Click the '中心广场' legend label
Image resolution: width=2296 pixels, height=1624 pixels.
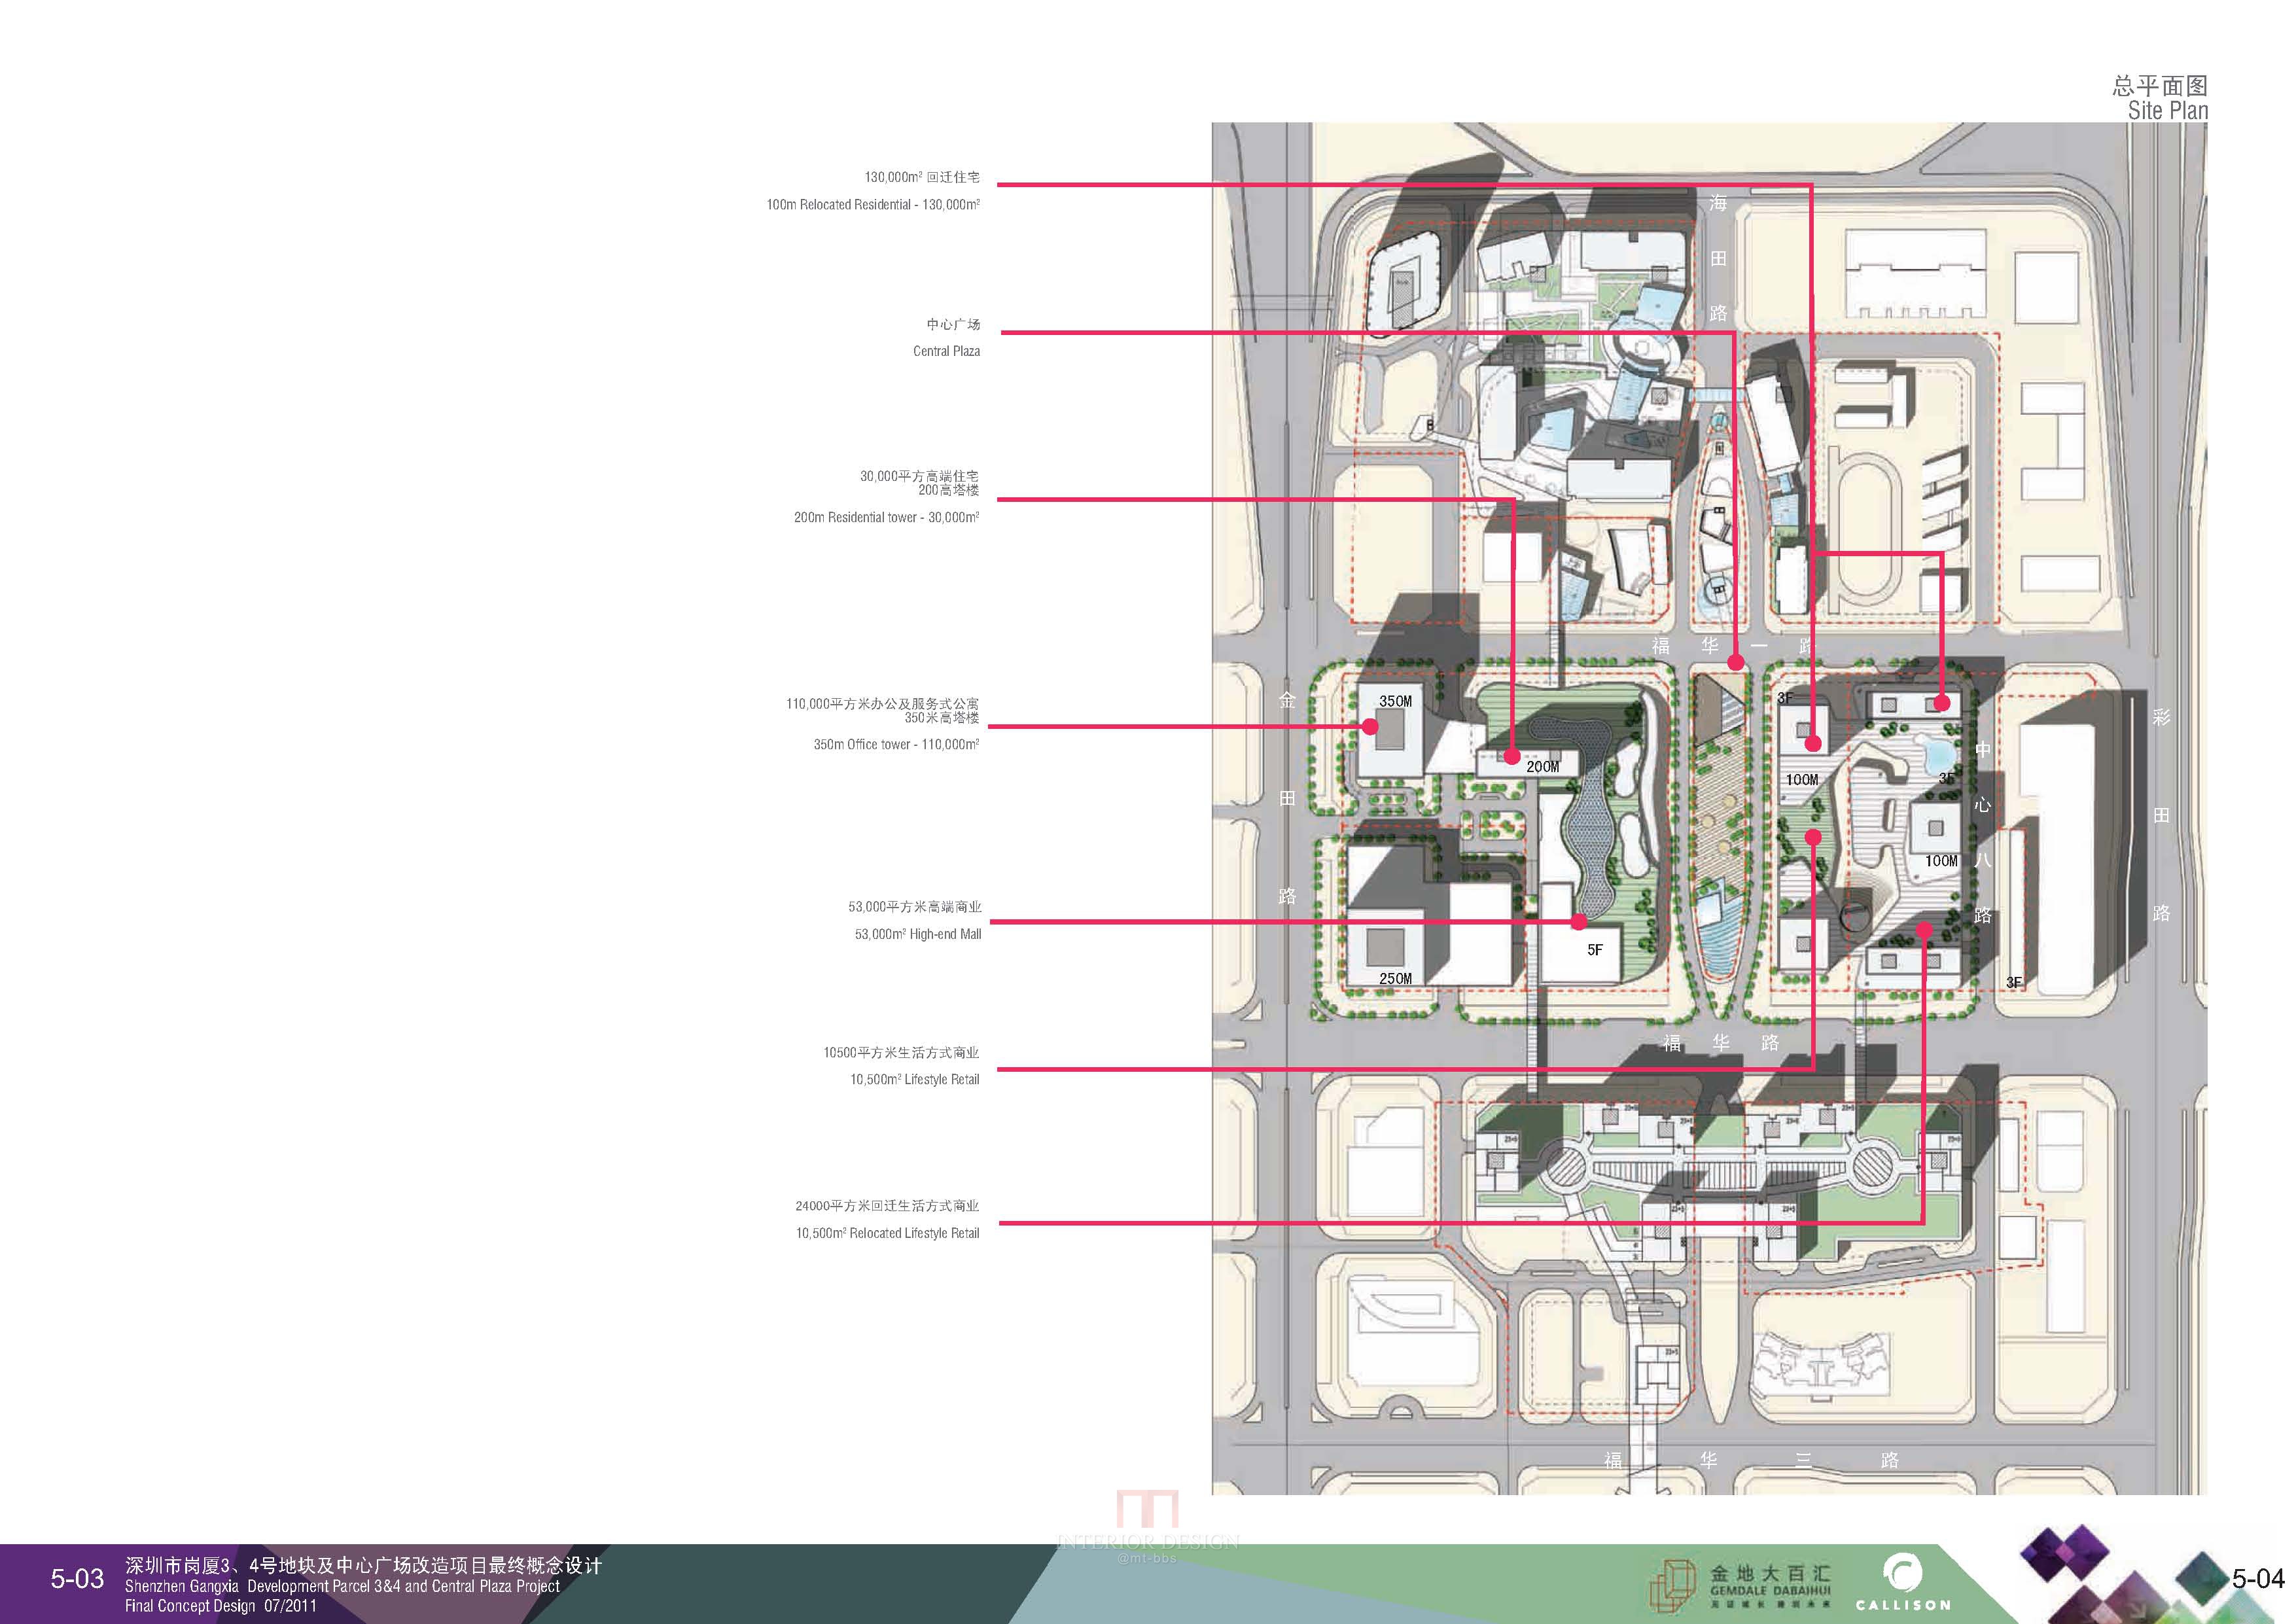click(953, 325)
